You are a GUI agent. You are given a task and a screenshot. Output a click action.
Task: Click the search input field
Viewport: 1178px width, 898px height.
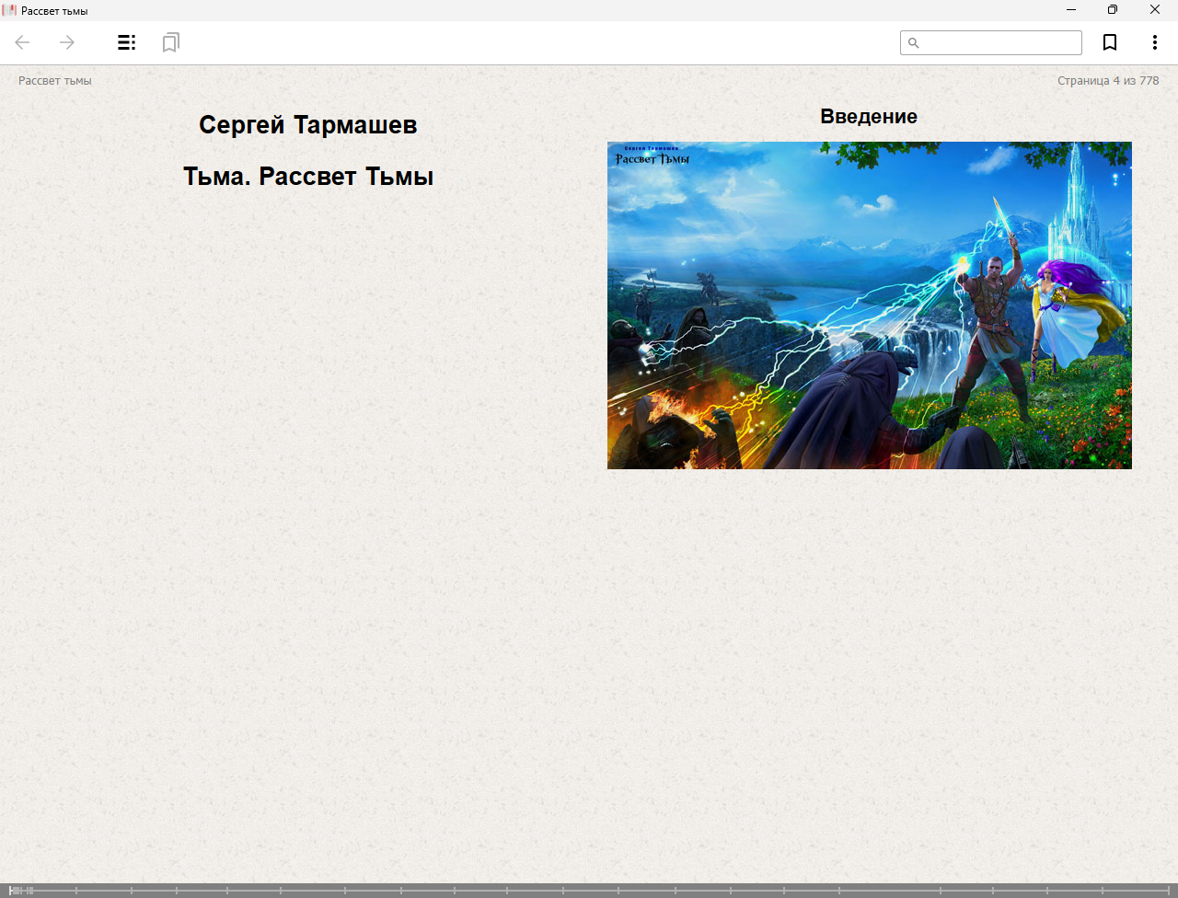coord(991,42)
